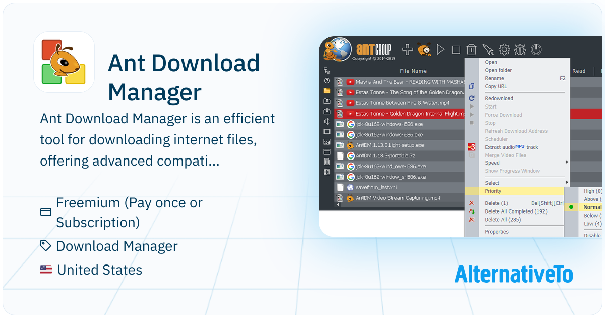The height and width of the screenshot is (318, 605).
Task: Click the File Name column header
Action: click(x=413, y=71)
